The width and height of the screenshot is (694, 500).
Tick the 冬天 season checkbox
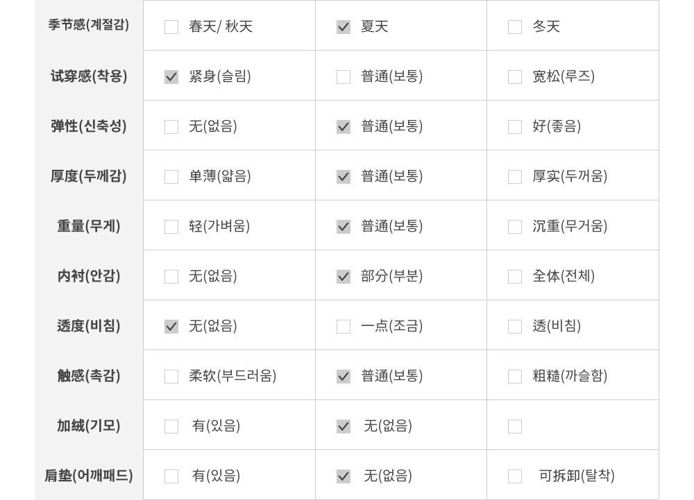515,27
